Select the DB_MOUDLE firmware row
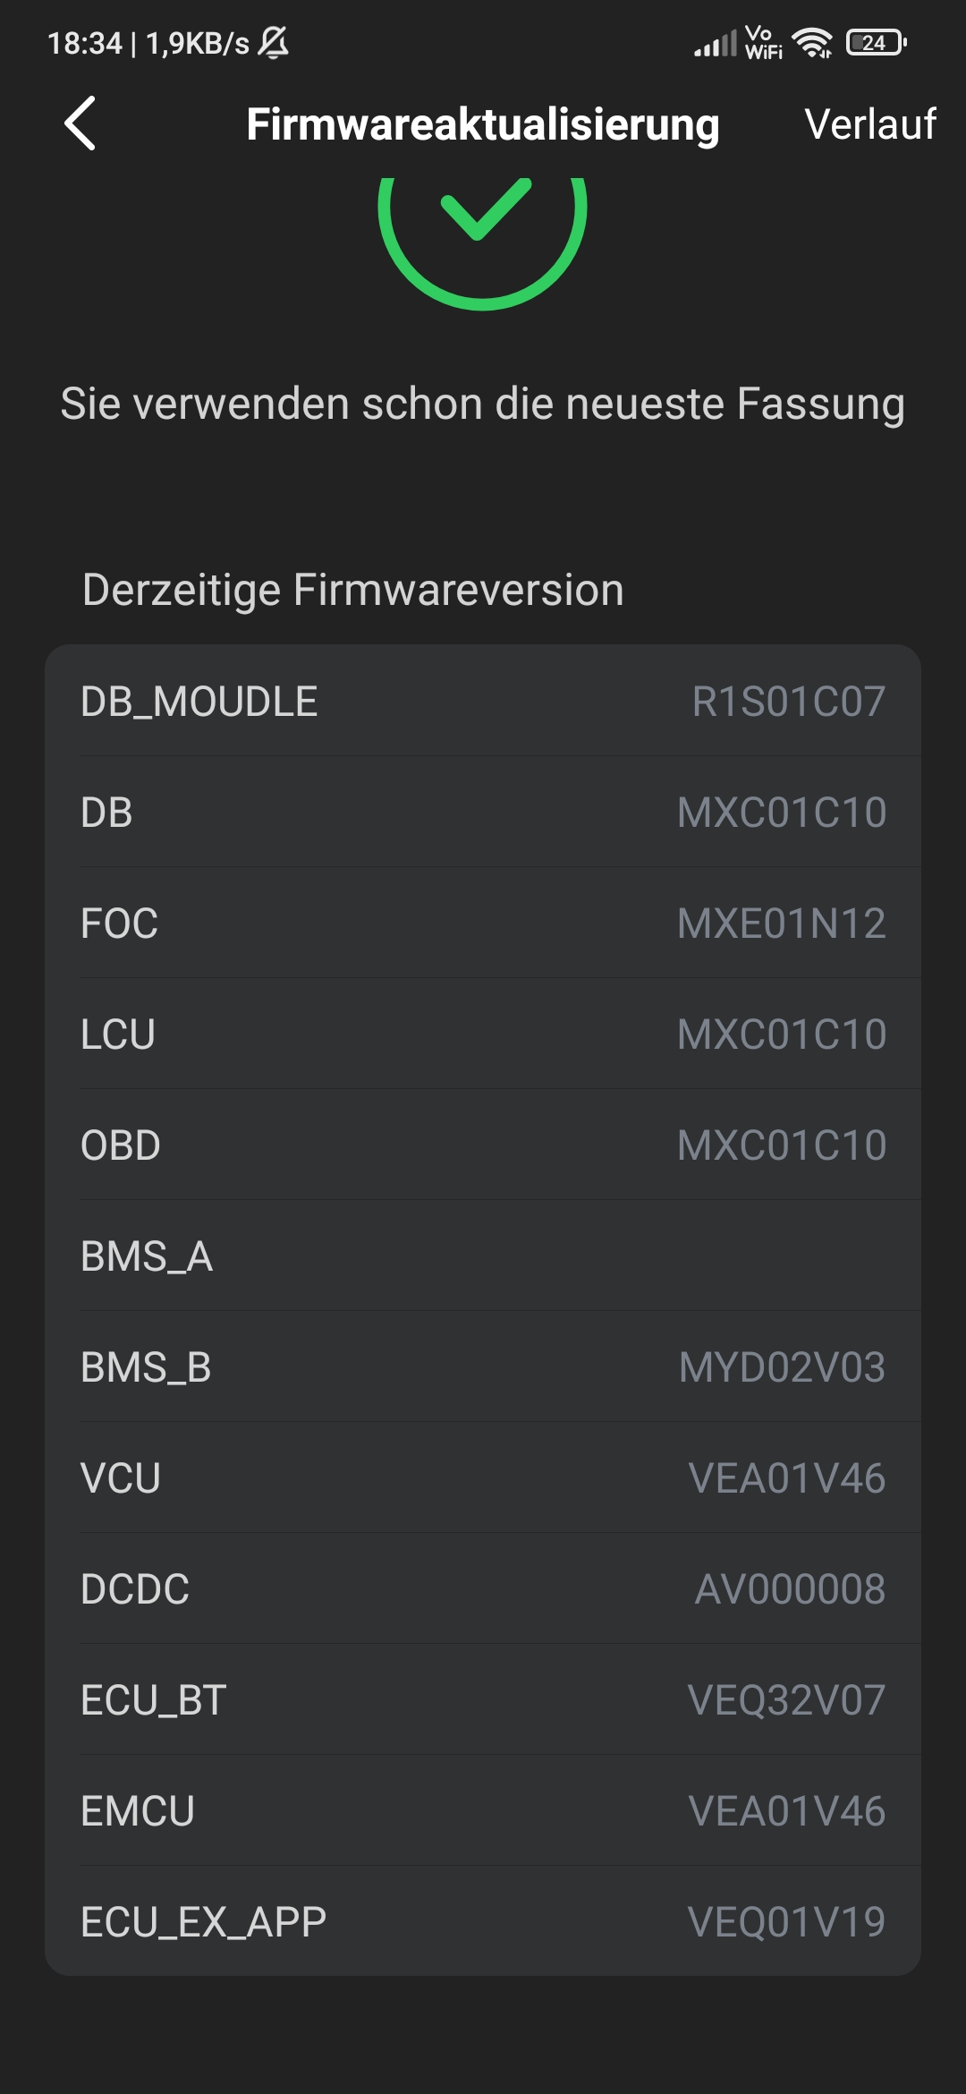 coord(483,701)
